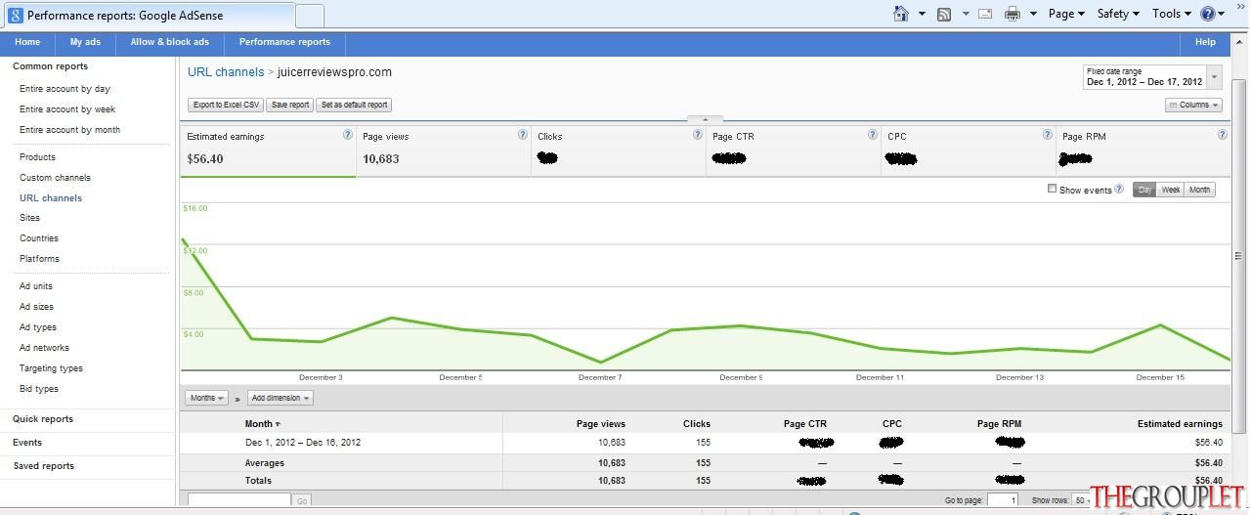Open the Ad units report
Image resolution: width=1251 pixels, height=515 pixels.
(x=36, y=286)
